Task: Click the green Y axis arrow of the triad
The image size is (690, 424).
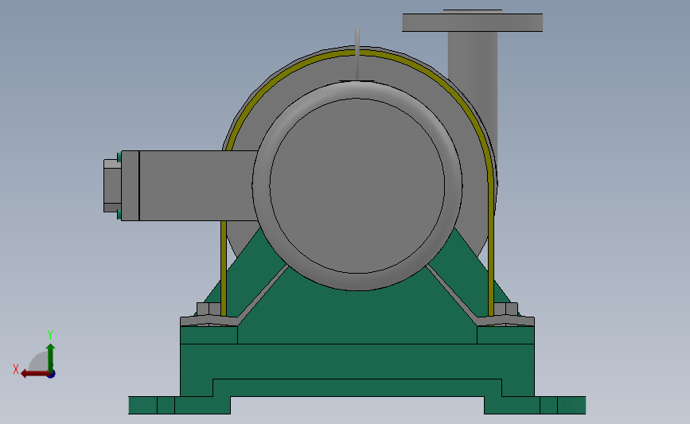Action: tap(50, 358)
